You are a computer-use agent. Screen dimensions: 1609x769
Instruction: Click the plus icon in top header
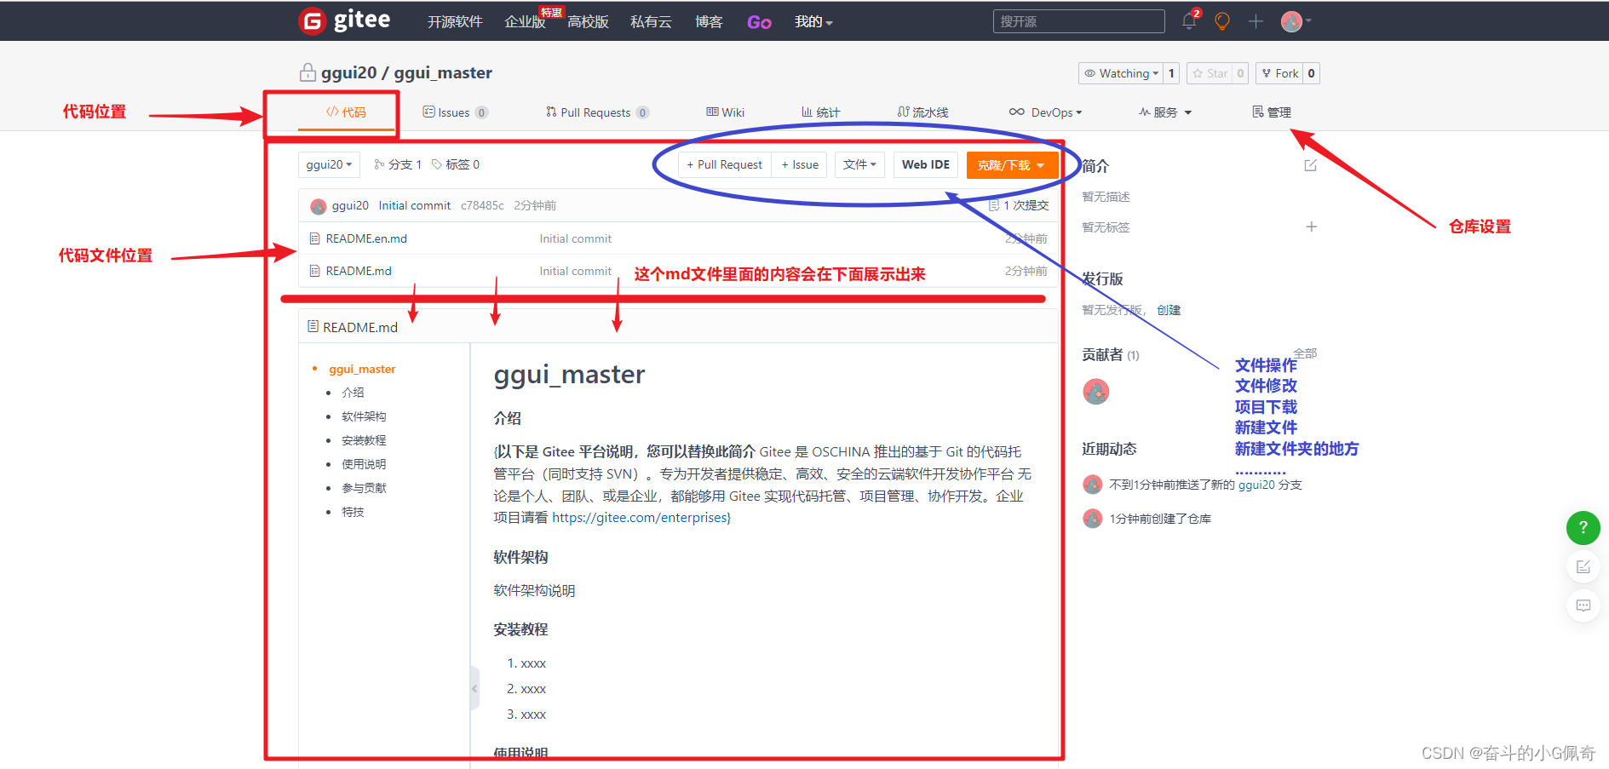(x=1256, y=21)
